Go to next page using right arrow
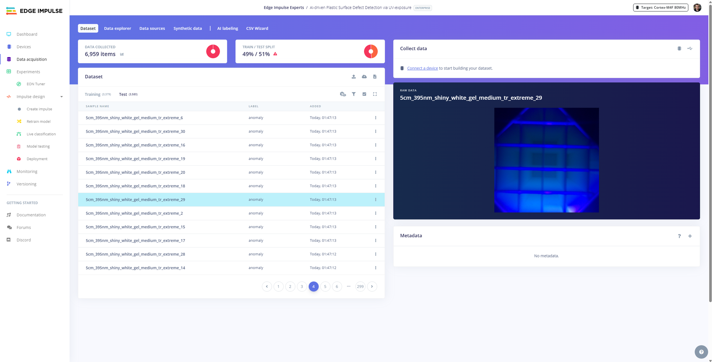 click(372, 287)
